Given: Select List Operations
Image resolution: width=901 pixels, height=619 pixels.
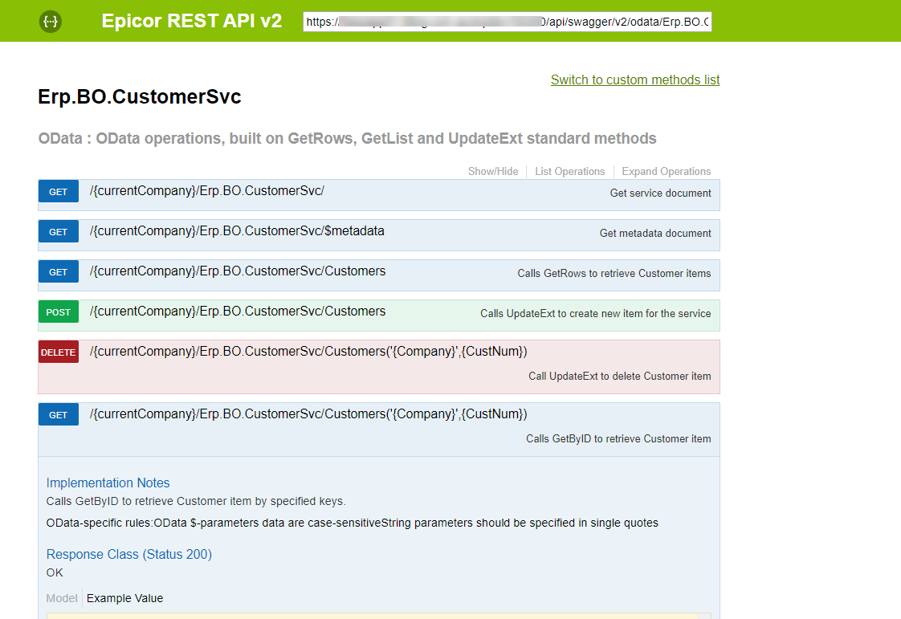Looking at the screenshot, I should coord(569,171).
